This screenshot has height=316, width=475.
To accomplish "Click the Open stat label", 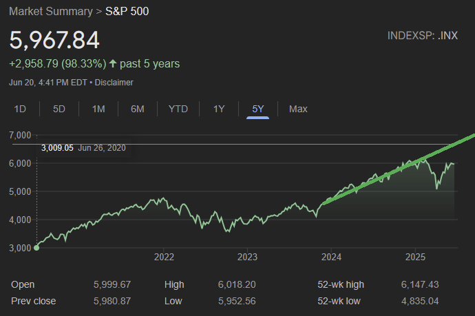I will pyautogui.click(x=23, y=284).
